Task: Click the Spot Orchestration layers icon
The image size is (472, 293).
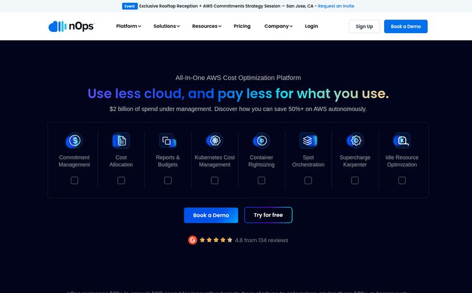Action: [x=308, y=141]
